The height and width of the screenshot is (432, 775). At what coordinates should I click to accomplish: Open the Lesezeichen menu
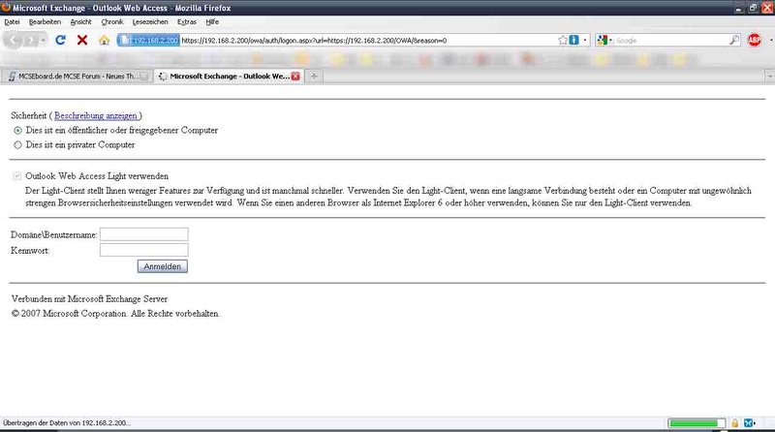pyautogui.click(x=150, y=21)
